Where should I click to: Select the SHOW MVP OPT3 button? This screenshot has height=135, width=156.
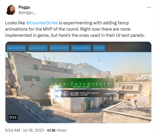(60, 48)
